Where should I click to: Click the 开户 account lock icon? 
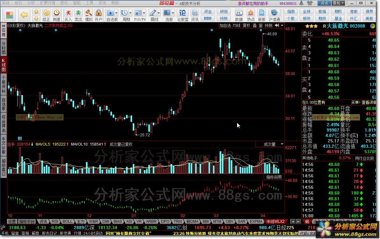pos(98,15)
